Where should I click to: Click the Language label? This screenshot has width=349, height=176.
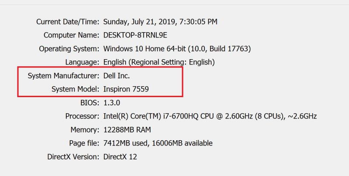coord(82,62)
